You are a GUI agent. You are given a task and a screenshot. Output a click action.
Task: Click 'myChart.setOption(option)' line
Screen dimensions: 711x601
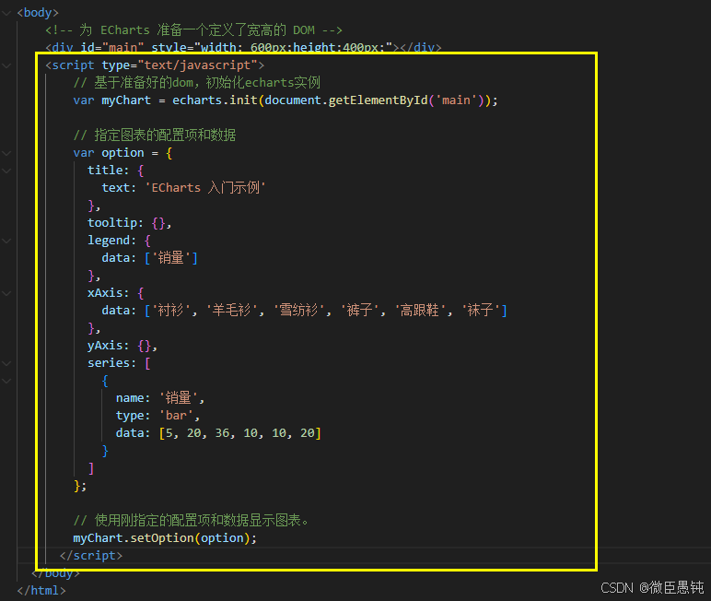pyautogui.click(x=165, y=538)
